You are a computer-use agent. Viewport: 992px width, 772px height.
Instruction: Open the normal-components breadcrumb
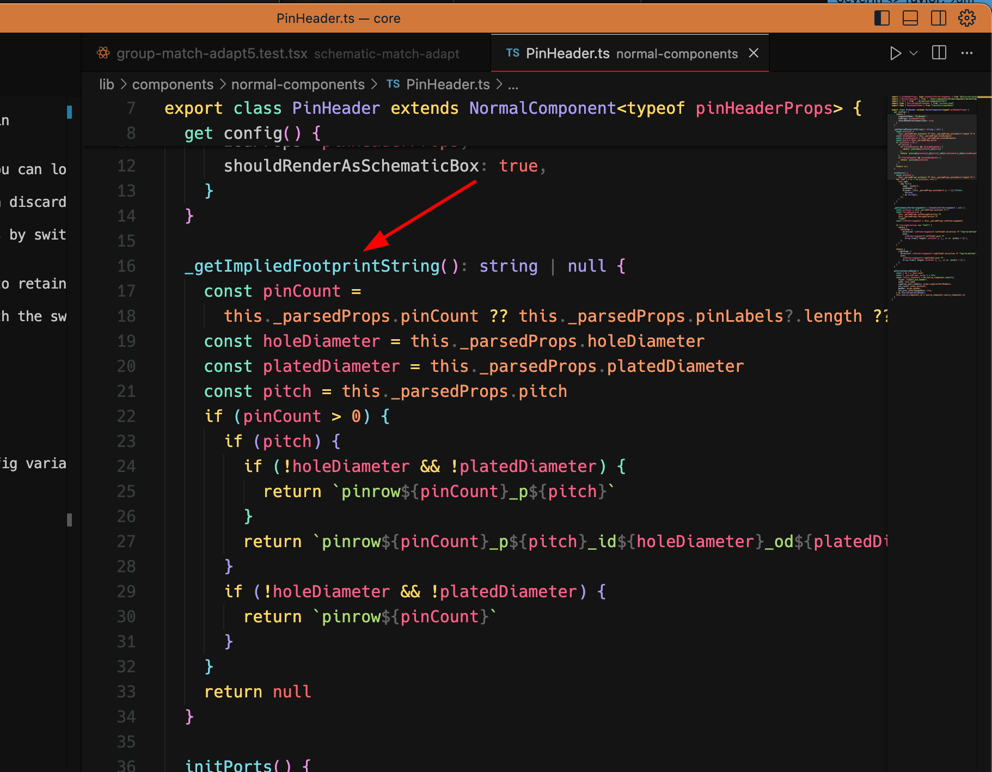tap(298, 84)
